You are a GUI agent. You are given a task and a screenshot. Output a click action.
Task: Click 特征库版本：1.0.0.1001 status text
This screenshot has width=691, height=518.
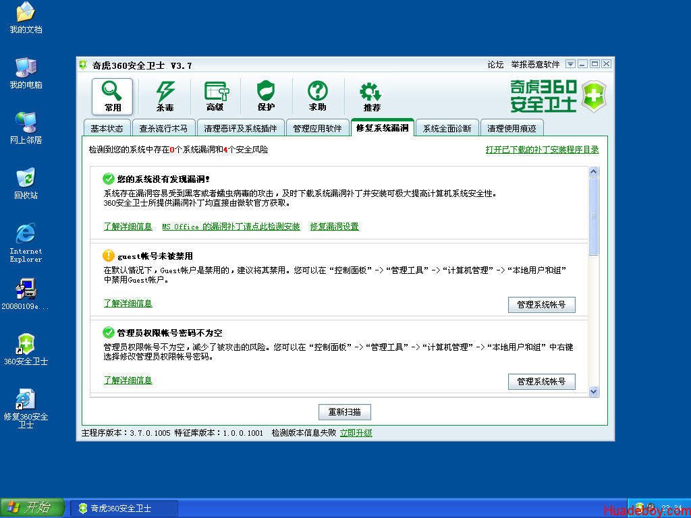tap(219, 433)
